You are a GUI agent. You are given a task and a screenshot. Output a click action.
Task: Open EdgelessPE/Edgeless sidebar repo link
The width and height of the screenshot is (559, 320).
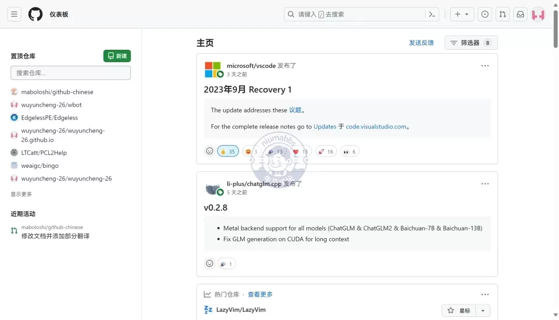click(49, 118)
